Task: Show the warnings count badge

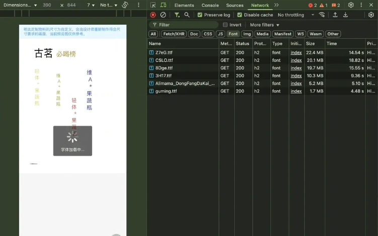Action: click(x=324, y=6)
